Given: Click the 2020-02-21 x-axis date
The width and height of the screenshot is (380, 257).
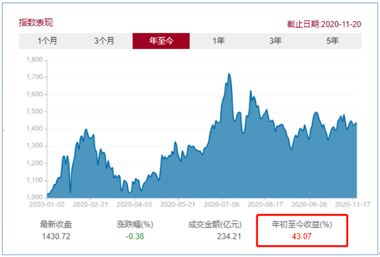Looking at the screenshot, I should 90,204.
